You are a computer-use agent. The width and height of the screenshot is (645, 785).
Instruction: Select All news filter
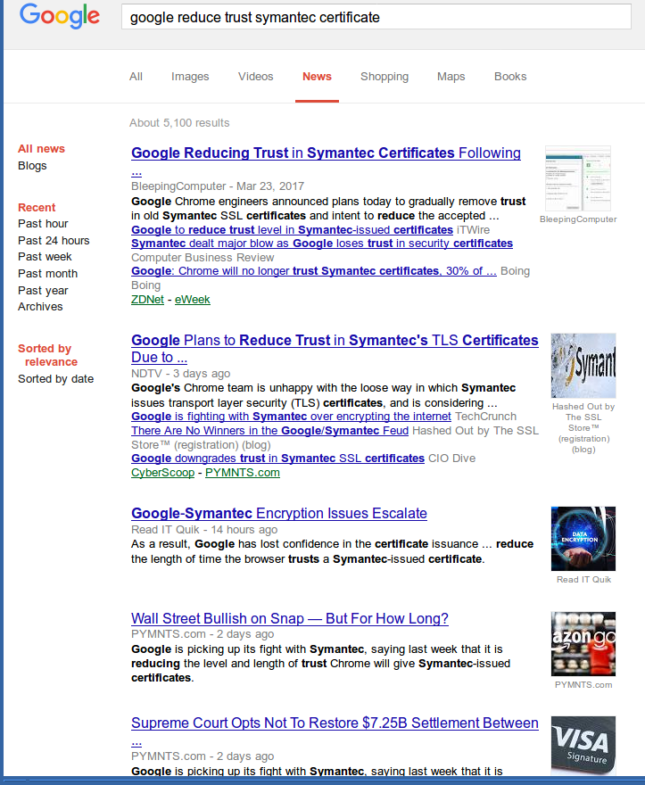pyautogui.click(x=42, y=149)
